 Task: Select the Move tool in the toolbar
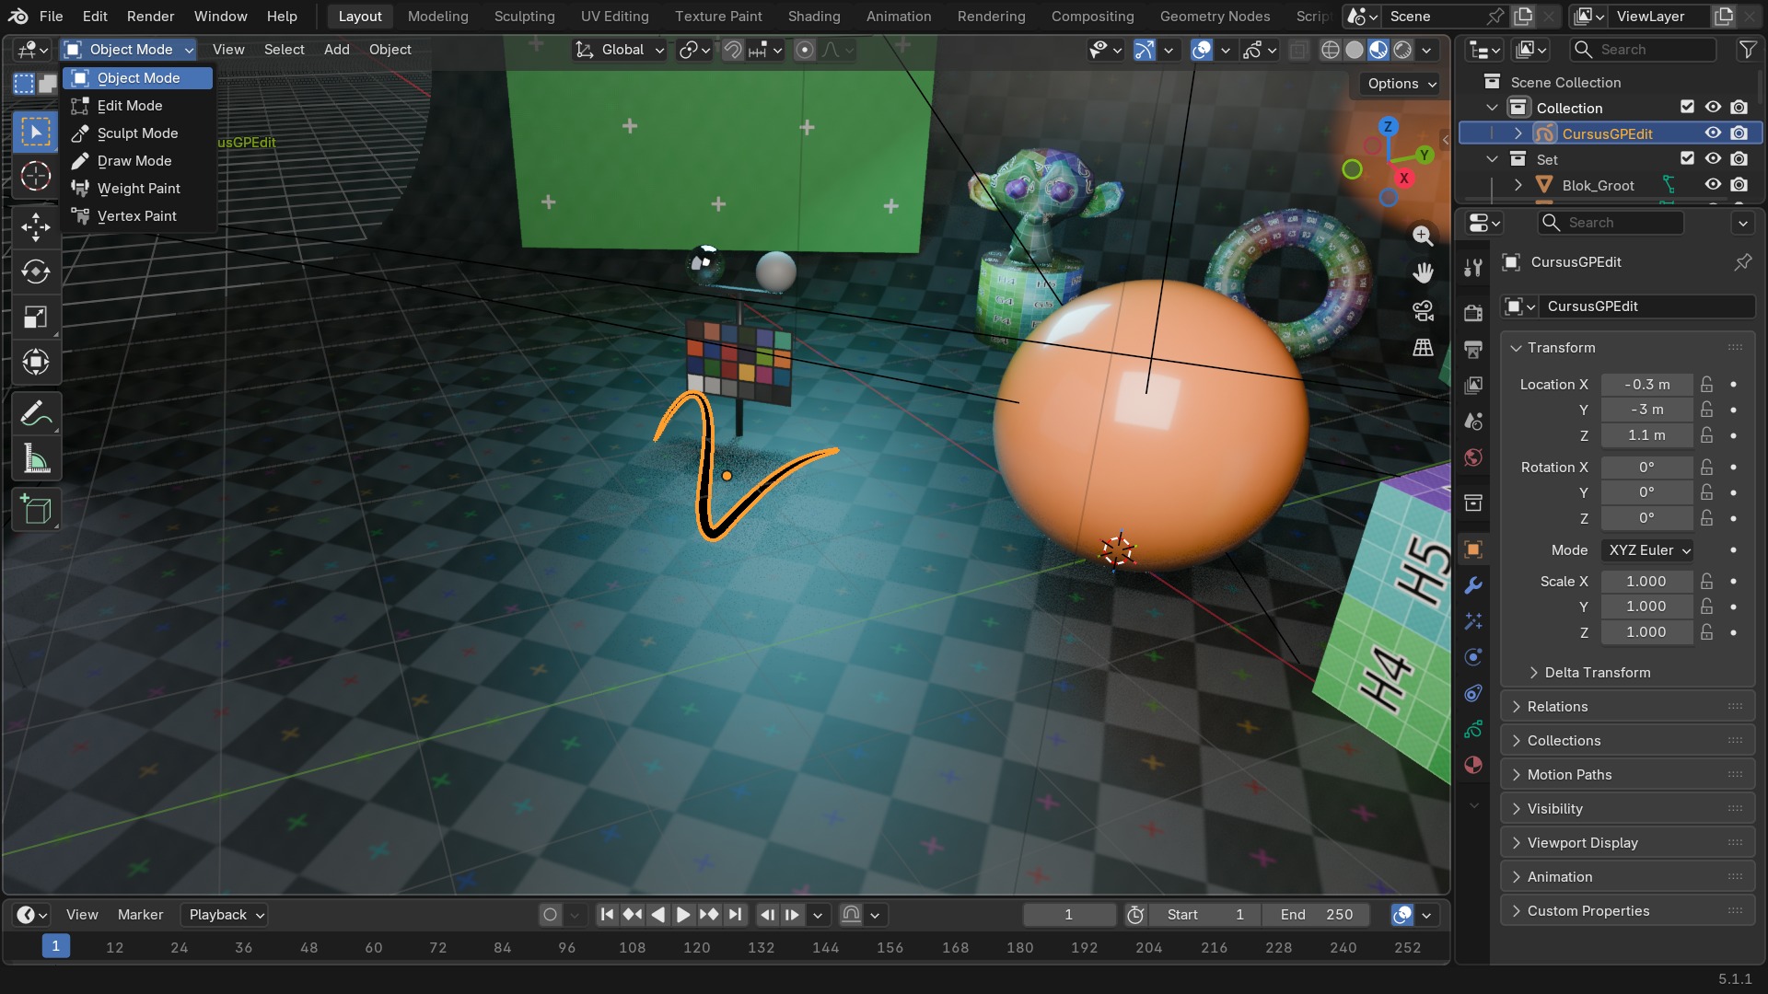point(36,226)
